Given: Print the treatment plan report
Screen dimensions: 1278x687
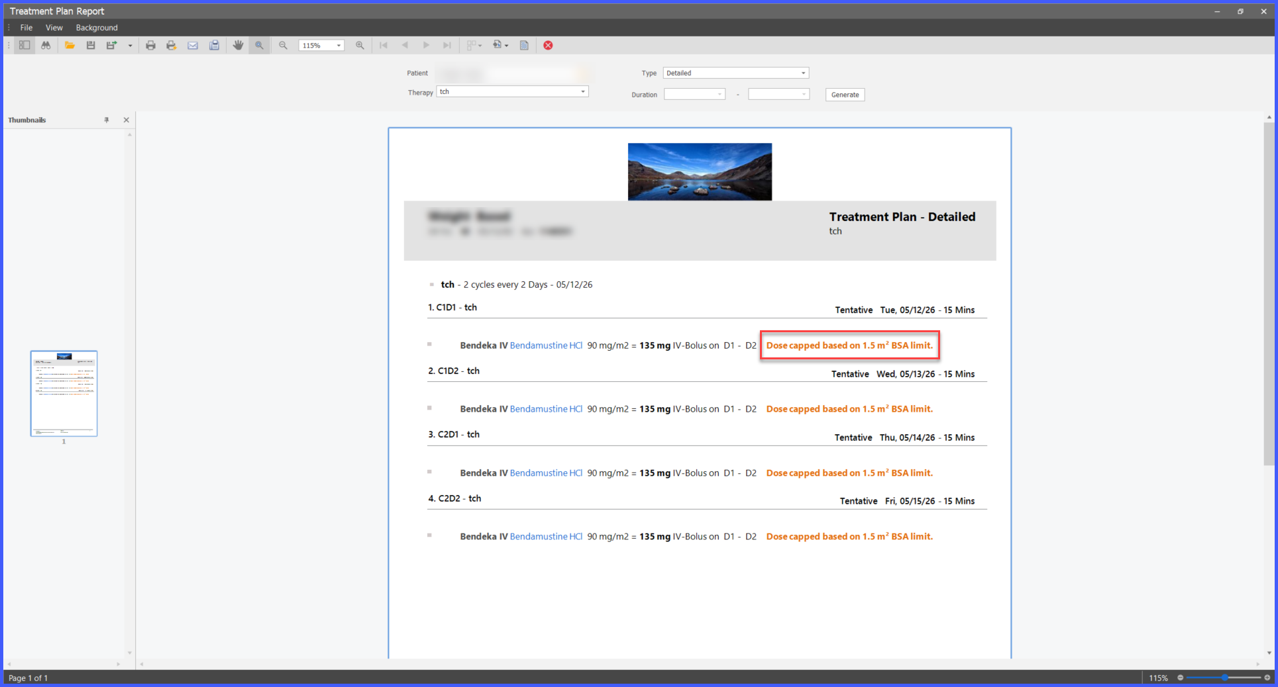Looking at the screenshot, I should click(x=150, y=45).
